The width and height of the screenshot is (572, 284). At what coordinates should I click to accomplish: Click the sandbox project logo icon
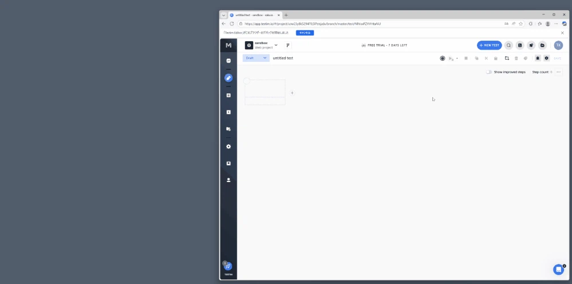[x=249, y=45]
